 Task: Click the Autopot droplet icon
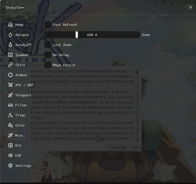coord(11,35)
